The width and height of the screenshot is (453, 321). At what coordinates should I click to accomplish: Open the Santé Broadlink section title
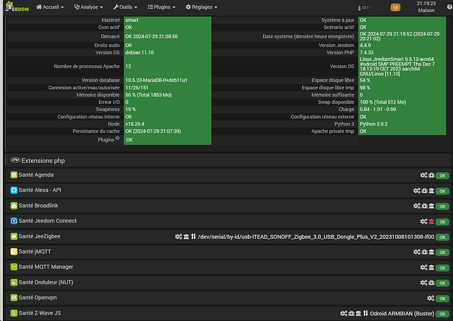(x=39, y=205)
